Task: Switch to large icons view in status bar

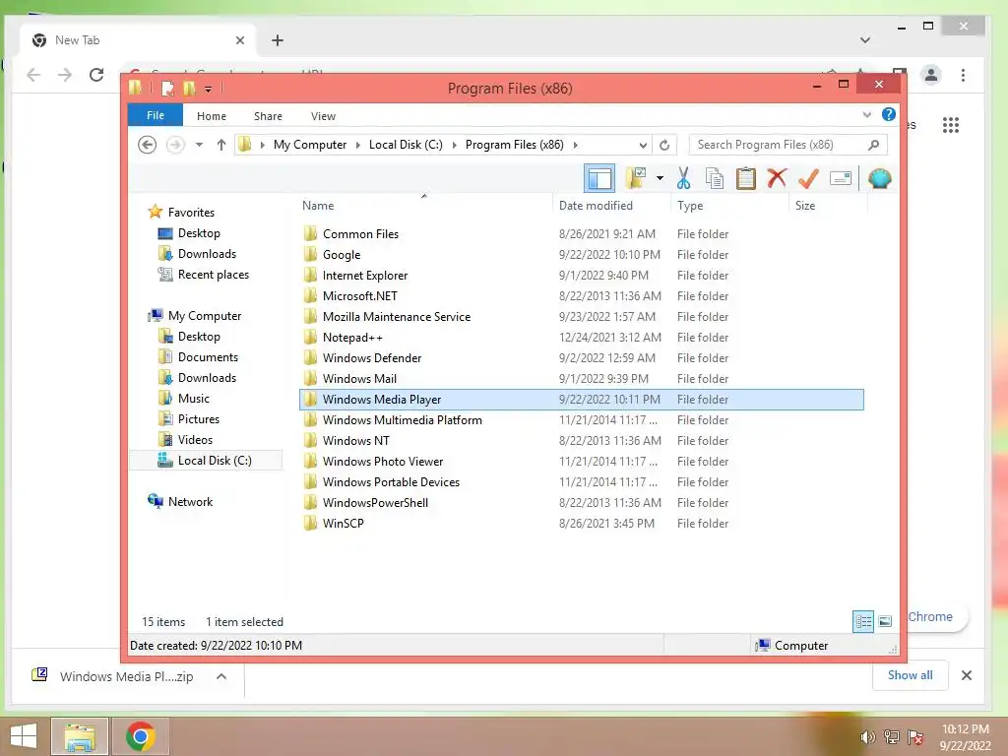Action: (885, 621)
